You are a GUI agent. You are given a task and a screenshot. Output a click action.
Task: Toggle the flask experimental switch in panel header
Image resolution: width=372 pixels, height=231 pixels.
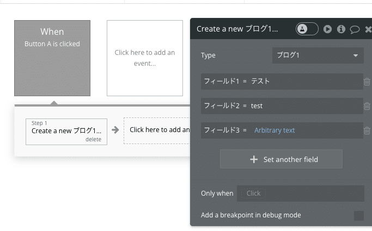point(307,29)
